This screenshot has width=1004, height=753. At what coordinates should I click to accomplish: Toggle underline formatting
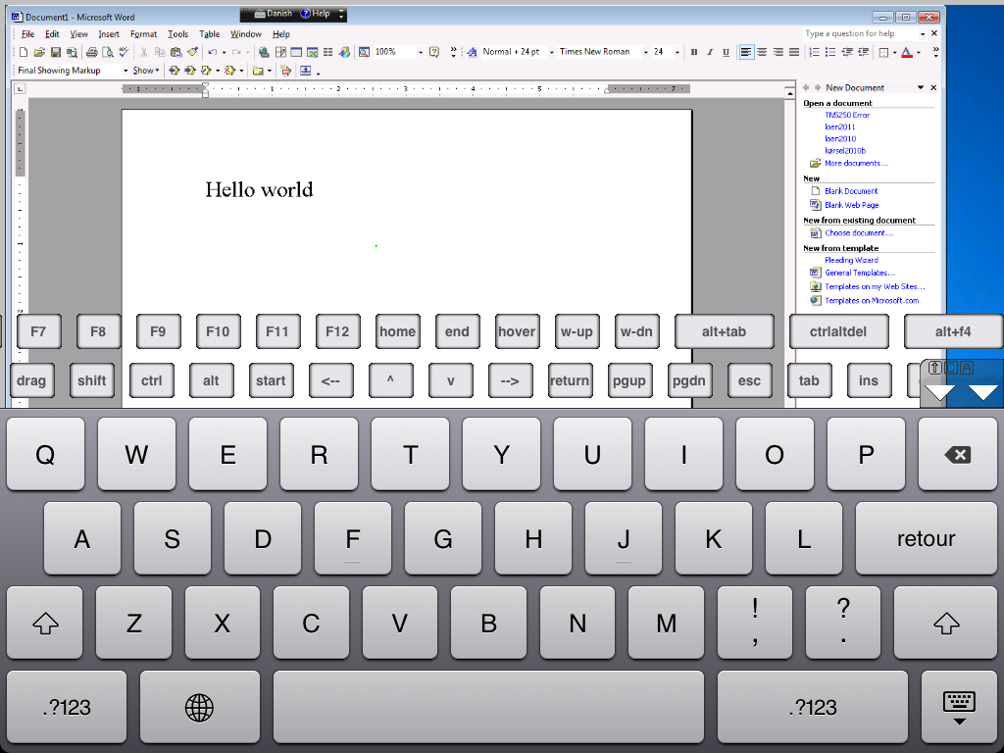727,53
